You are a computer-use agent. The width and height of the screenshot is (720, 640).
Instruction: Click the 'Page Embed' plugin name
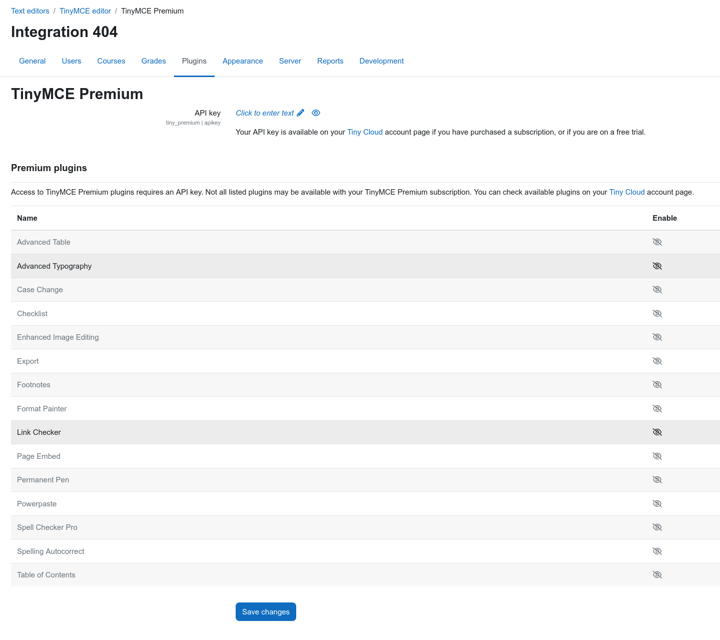pyautogui.click(x=39, y=456)
